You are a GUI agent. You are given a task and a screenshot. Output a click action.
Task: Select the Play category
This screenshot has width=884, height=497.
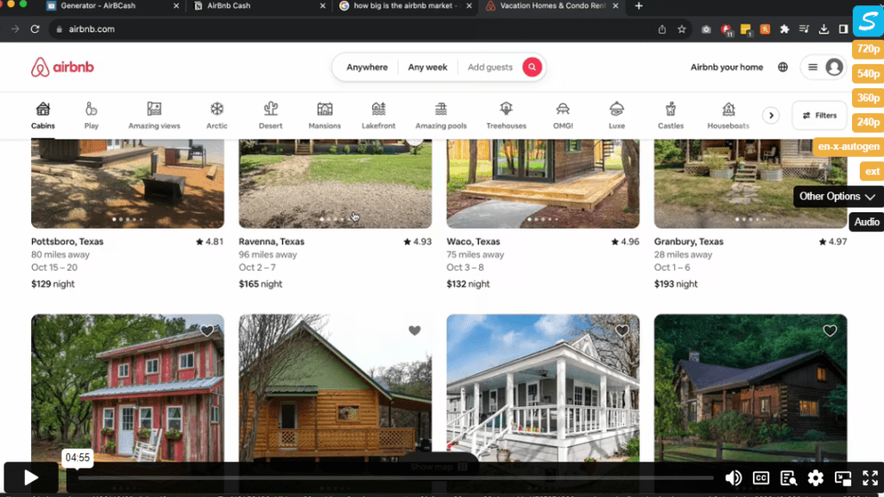[92, 116]
